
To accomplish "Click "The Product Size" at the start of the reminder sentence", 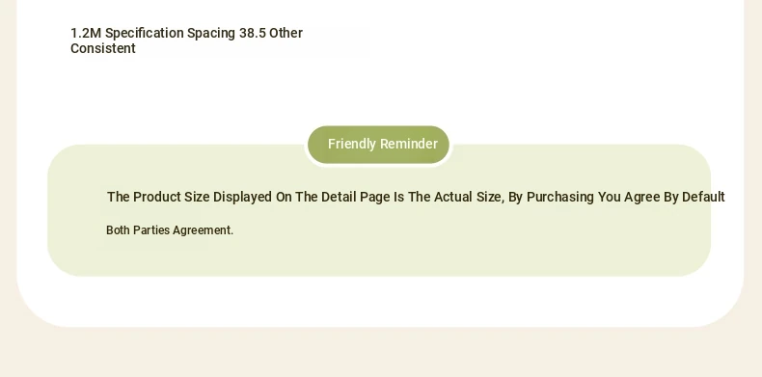I will pyautogui.click(x=158, y=197).
